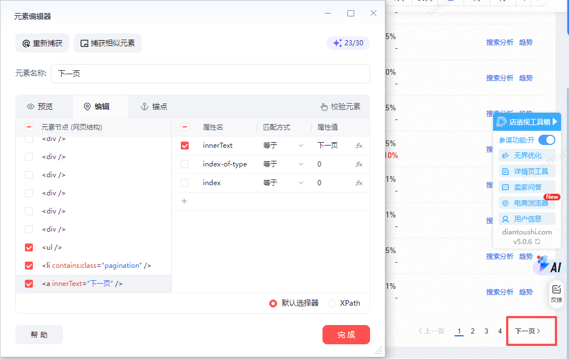
Task: Open 用户信息 in the toolbox
Action: coord(527,219)
